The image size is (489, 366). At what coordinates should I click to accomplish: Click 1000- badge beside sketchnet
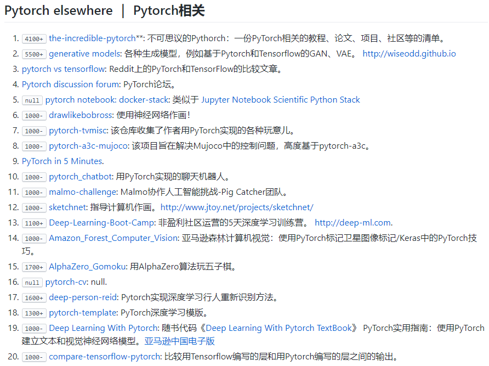click(34, 207)
